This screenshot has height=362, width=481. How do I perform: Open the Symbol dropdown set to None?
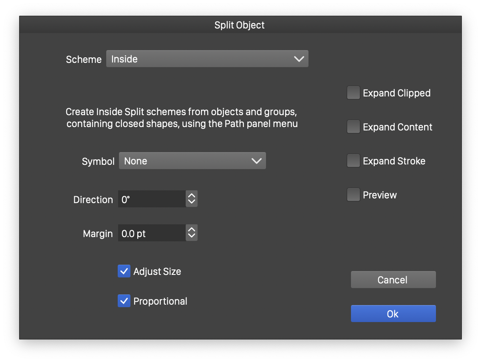tap(187, 161)
